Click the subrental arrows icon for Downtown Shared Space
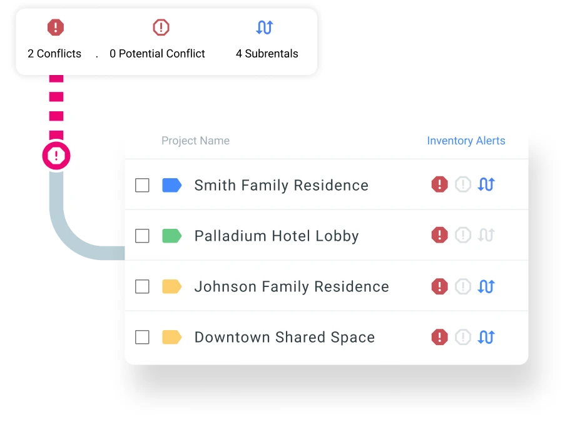The height and width of the screenshot is (422, 565). point(486,337)
